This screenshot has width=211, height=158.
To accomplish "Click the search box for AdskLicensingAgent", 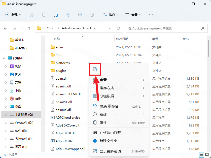I will tap(166, 28).
